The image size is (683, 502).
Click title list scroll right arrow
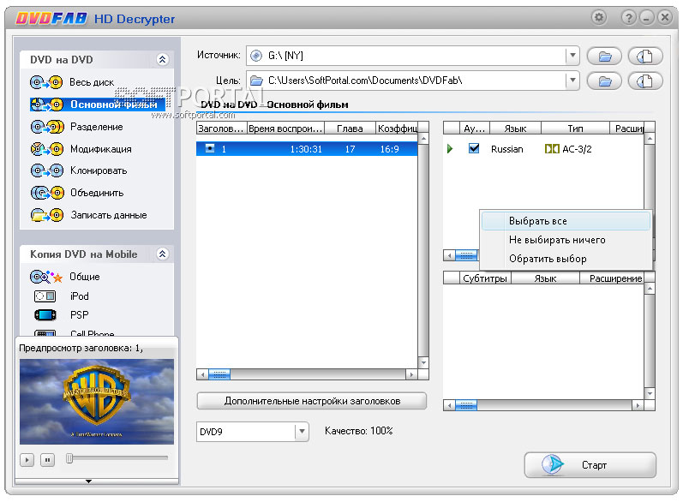(411, 374)
